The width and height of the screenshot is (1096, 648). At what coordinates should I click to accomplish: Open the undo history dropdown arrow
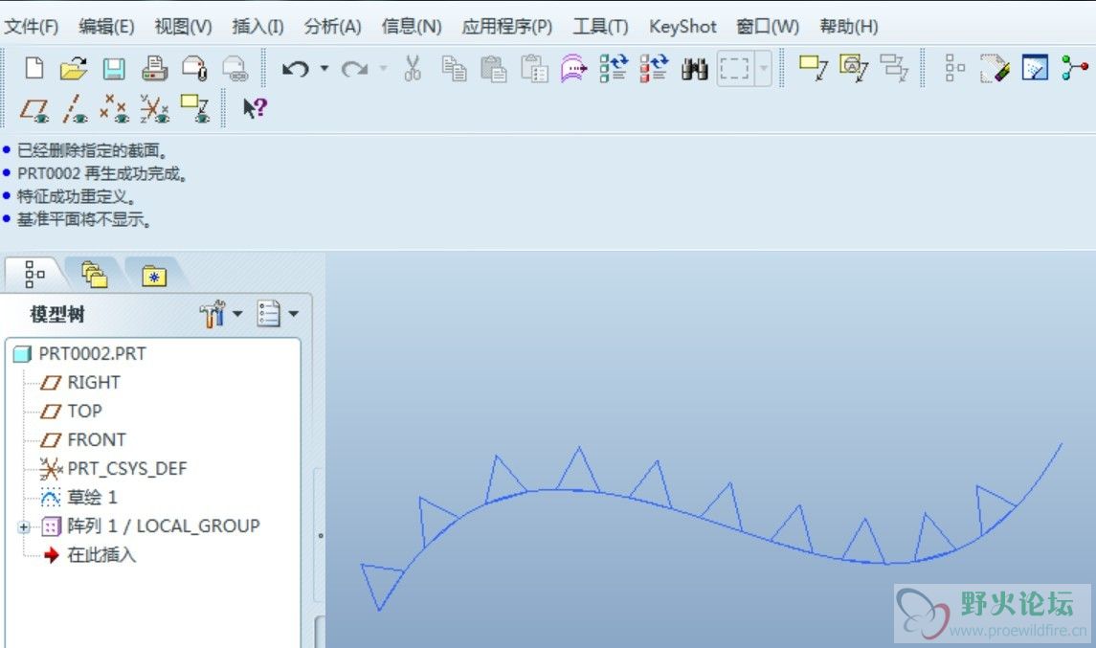click(x=324, y=69)
